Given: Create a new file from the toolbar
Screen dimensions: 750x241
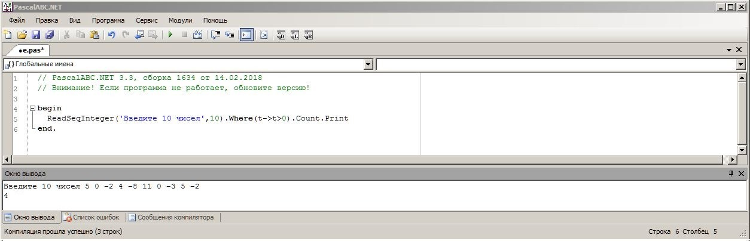Looking at the screenshot, I should (8, 35).
